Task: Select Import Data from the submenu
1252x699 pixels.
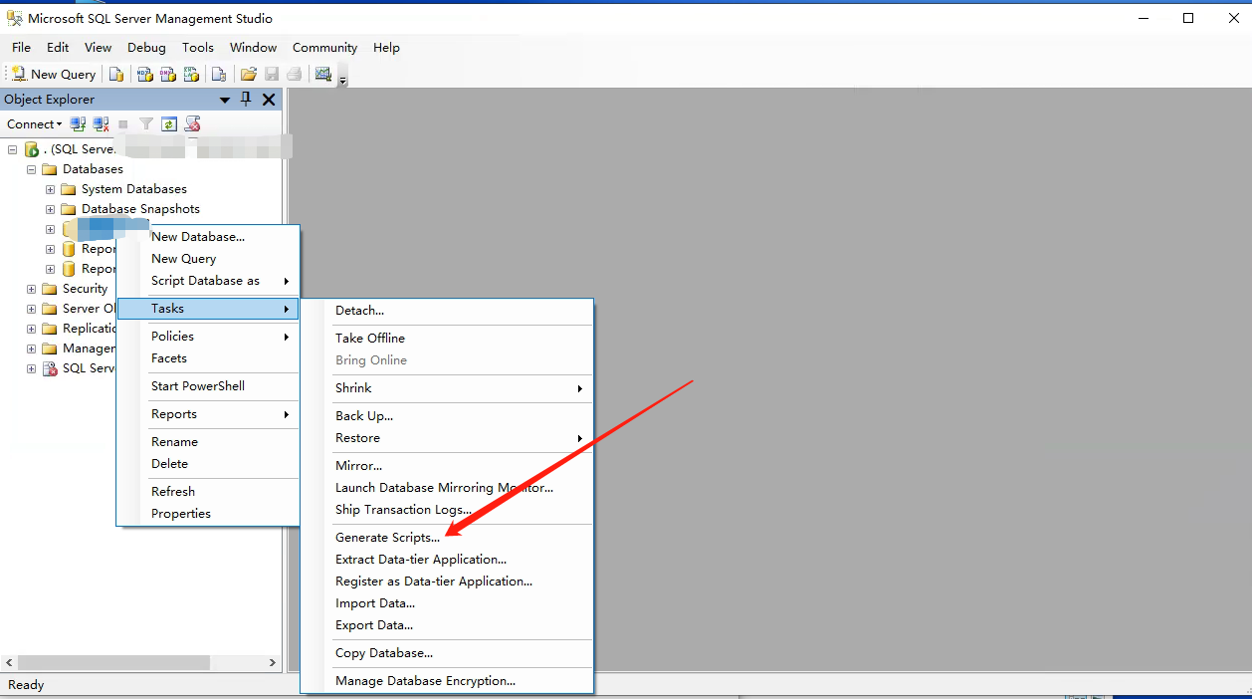Action: coord(375,602)
